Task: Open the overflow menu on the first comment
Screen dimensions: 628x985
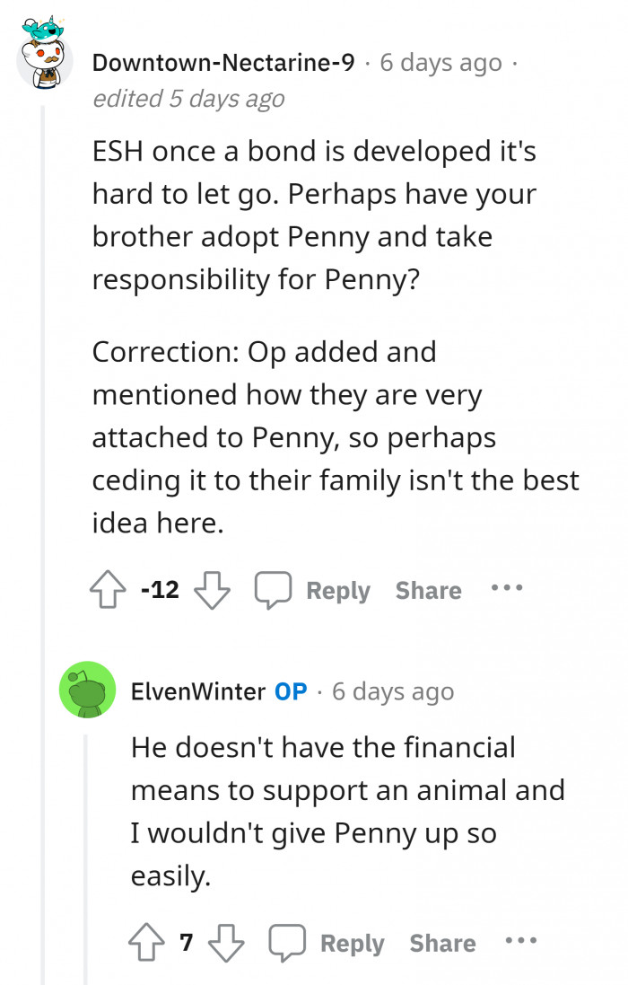Action: pyautogui.click(x=507, y=590)
